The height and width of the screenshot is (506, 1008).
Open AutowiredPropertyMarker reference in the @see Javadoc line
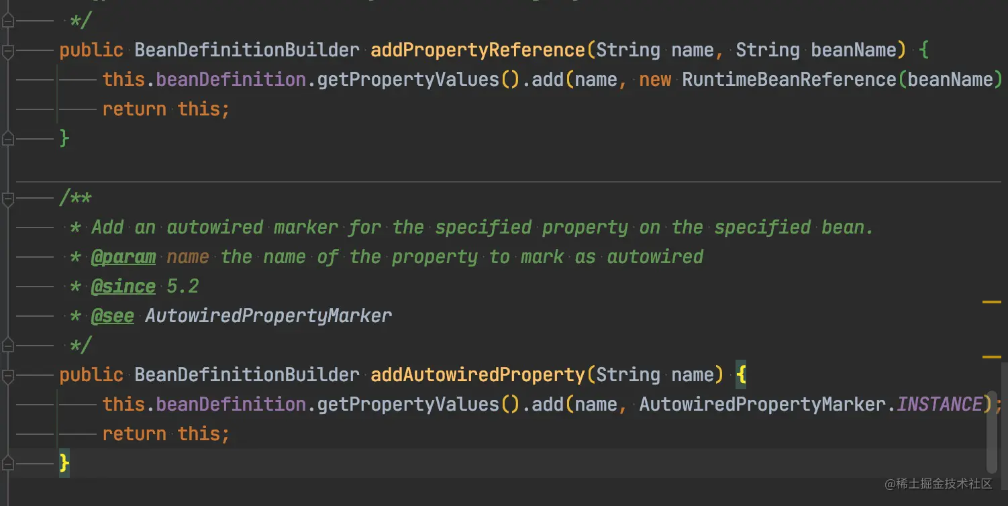[x=268, y=316]
